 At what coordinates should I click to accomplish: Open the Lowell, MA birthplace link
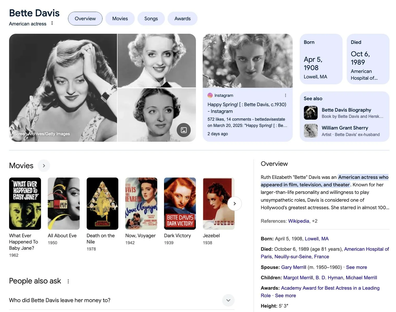tap(317, 239)
